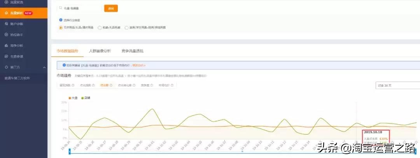Select the 包装-礼品包装 radio button
420x158 pixels.
[100, 28]
